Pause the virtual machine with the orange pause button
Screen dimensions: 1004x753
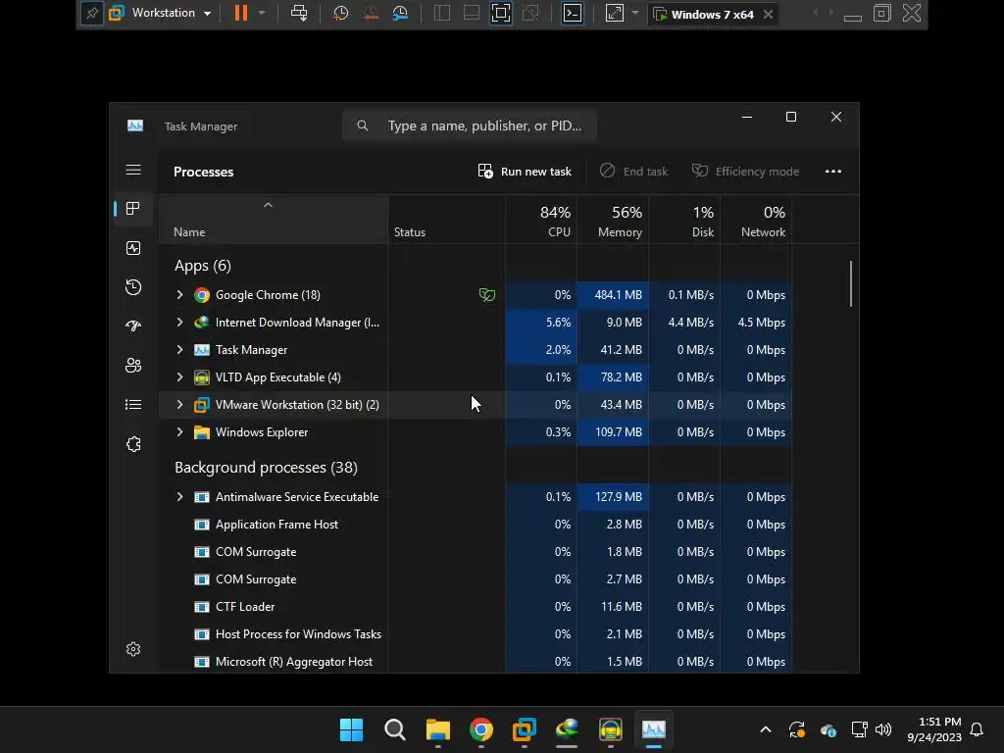(241, 14)
